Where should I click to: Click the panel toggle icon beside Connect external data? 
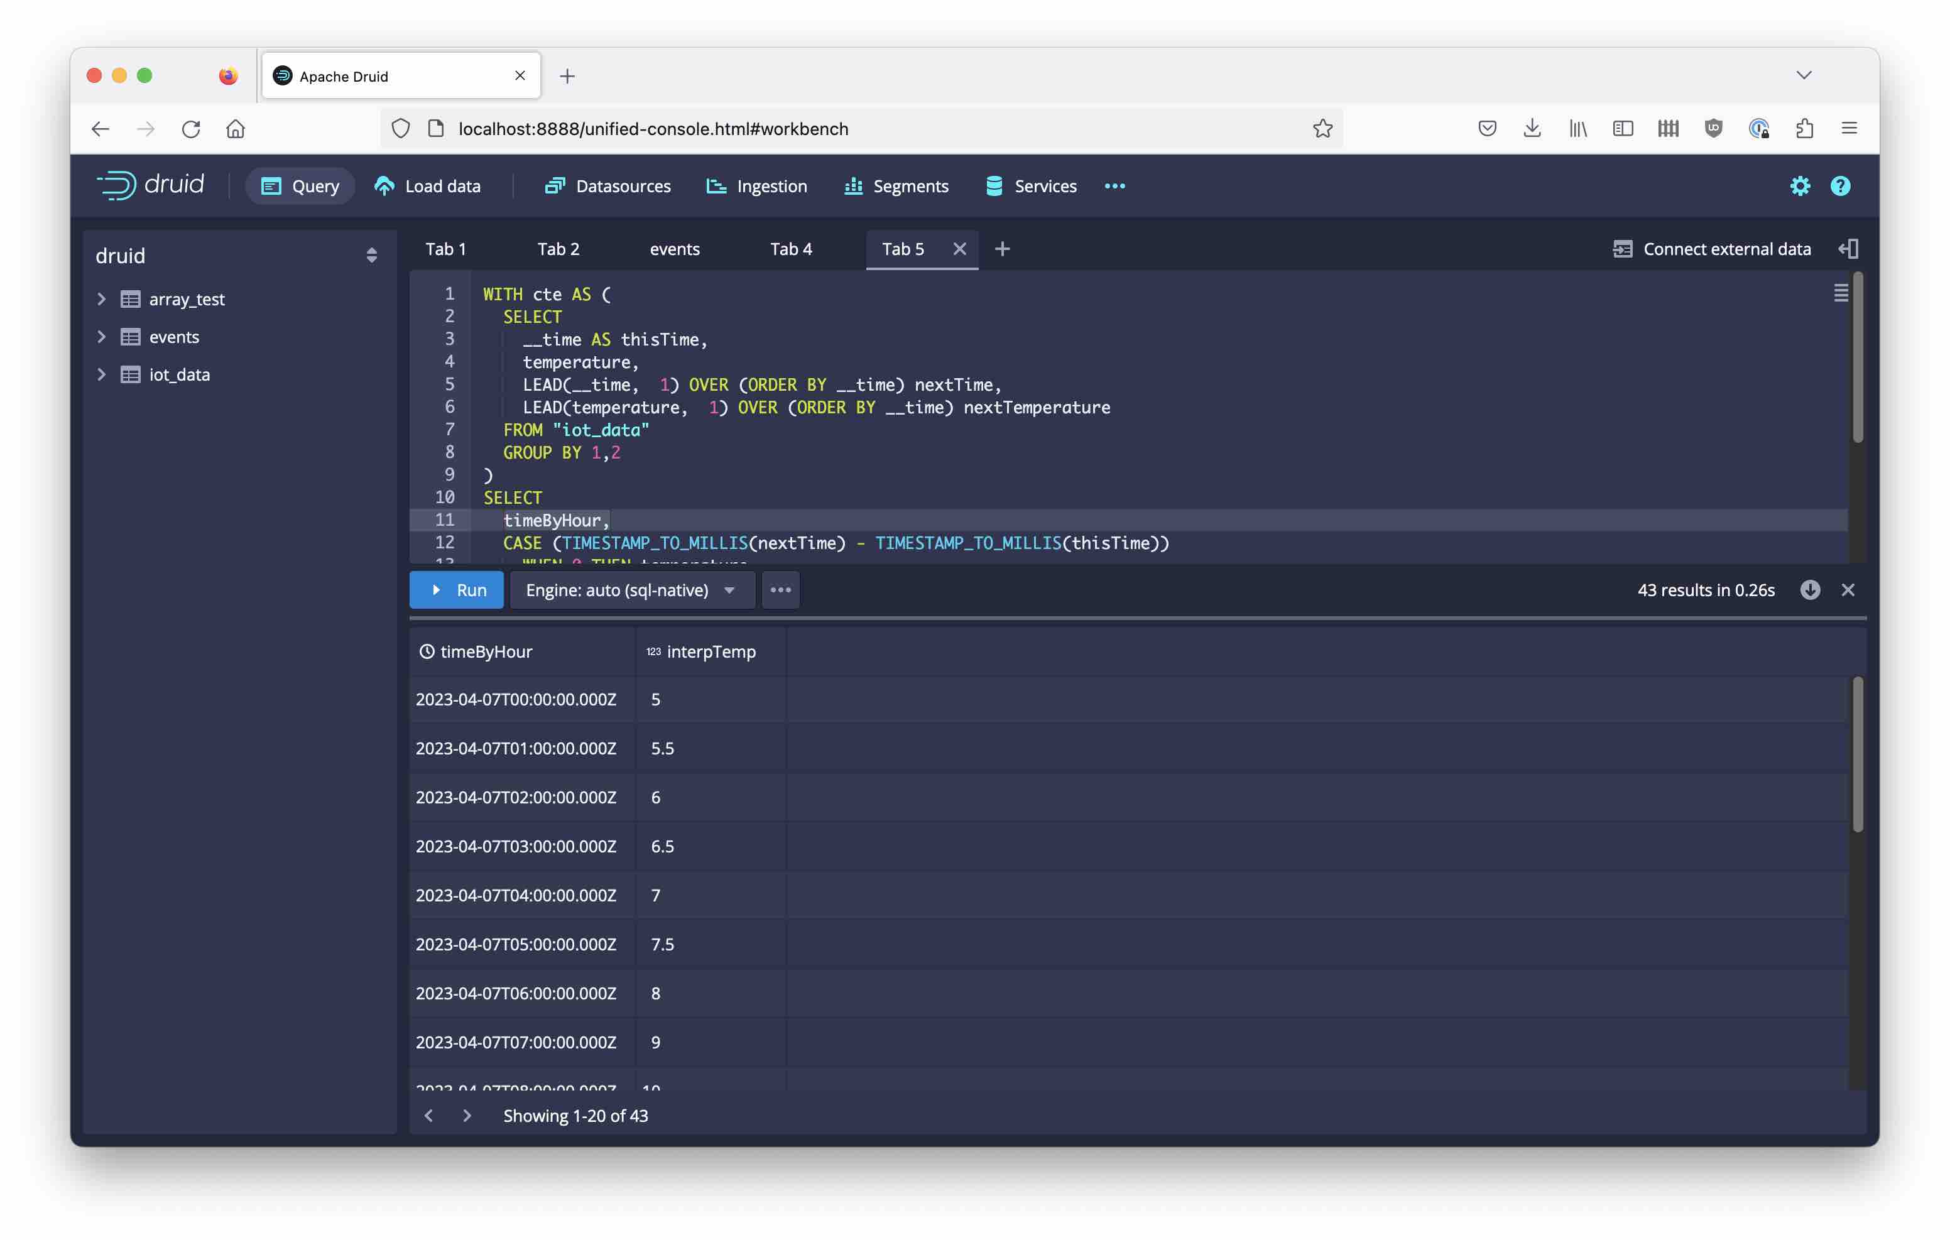[x=1849, y=249]
